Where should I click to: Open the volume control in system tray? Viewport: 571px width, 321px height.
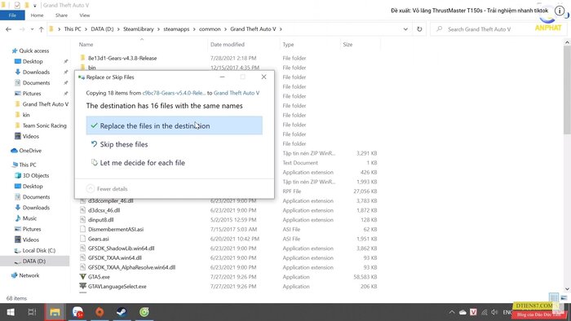pos(494,312)
